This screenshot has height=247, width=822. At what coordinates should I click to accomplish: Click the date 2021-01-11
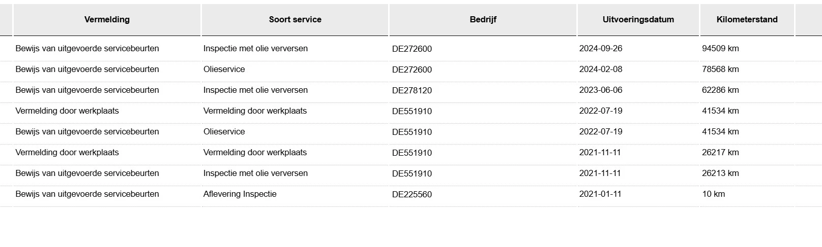tap(600, 194)
